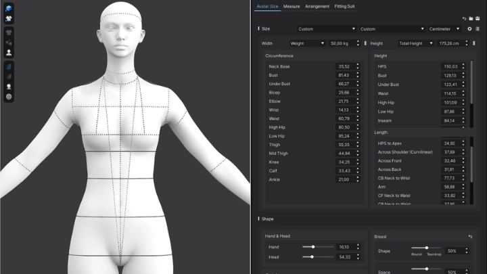This screenshot has height=274, width=487.
Task: Edit the HPS height value 150,03
Action: click(x=450, y=66)
